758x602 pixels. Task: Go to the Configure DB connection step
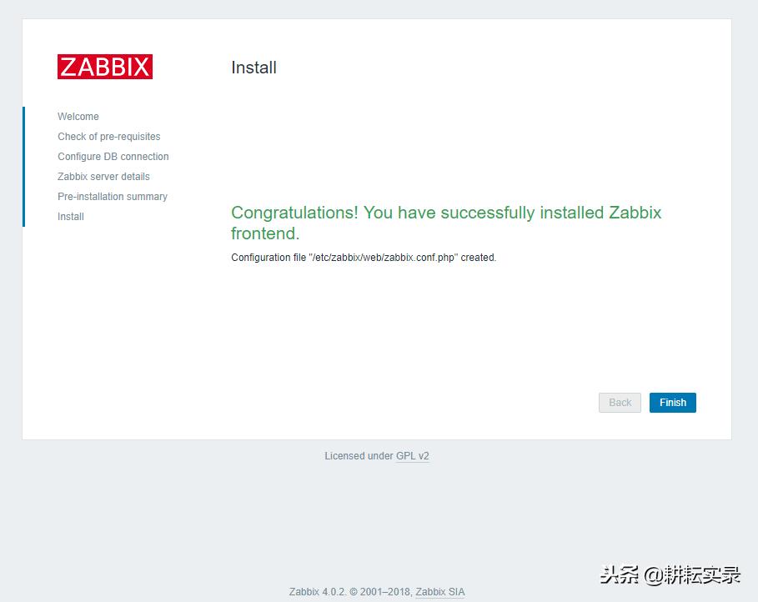113,157
